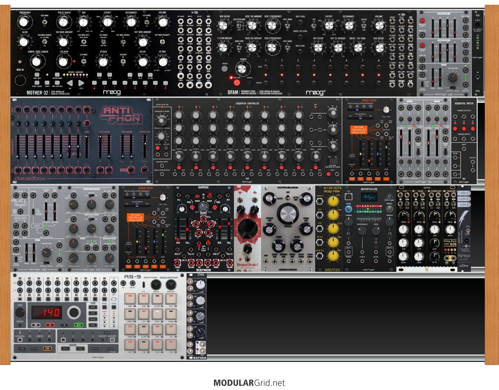This screenshot has height=390, width=499.
Task: Click the Mother-32 left arrow (KB) button
Action: 69,83
